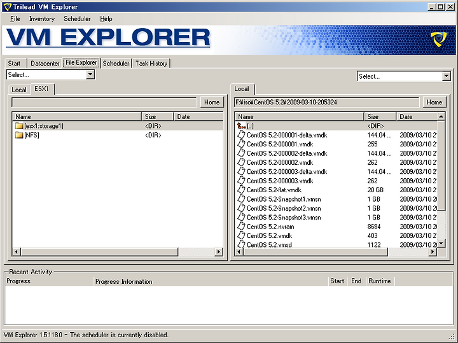Click file icon of CentOS 5.2.nvram
This screenshot has width=458, height=343.
coord(241,226)
